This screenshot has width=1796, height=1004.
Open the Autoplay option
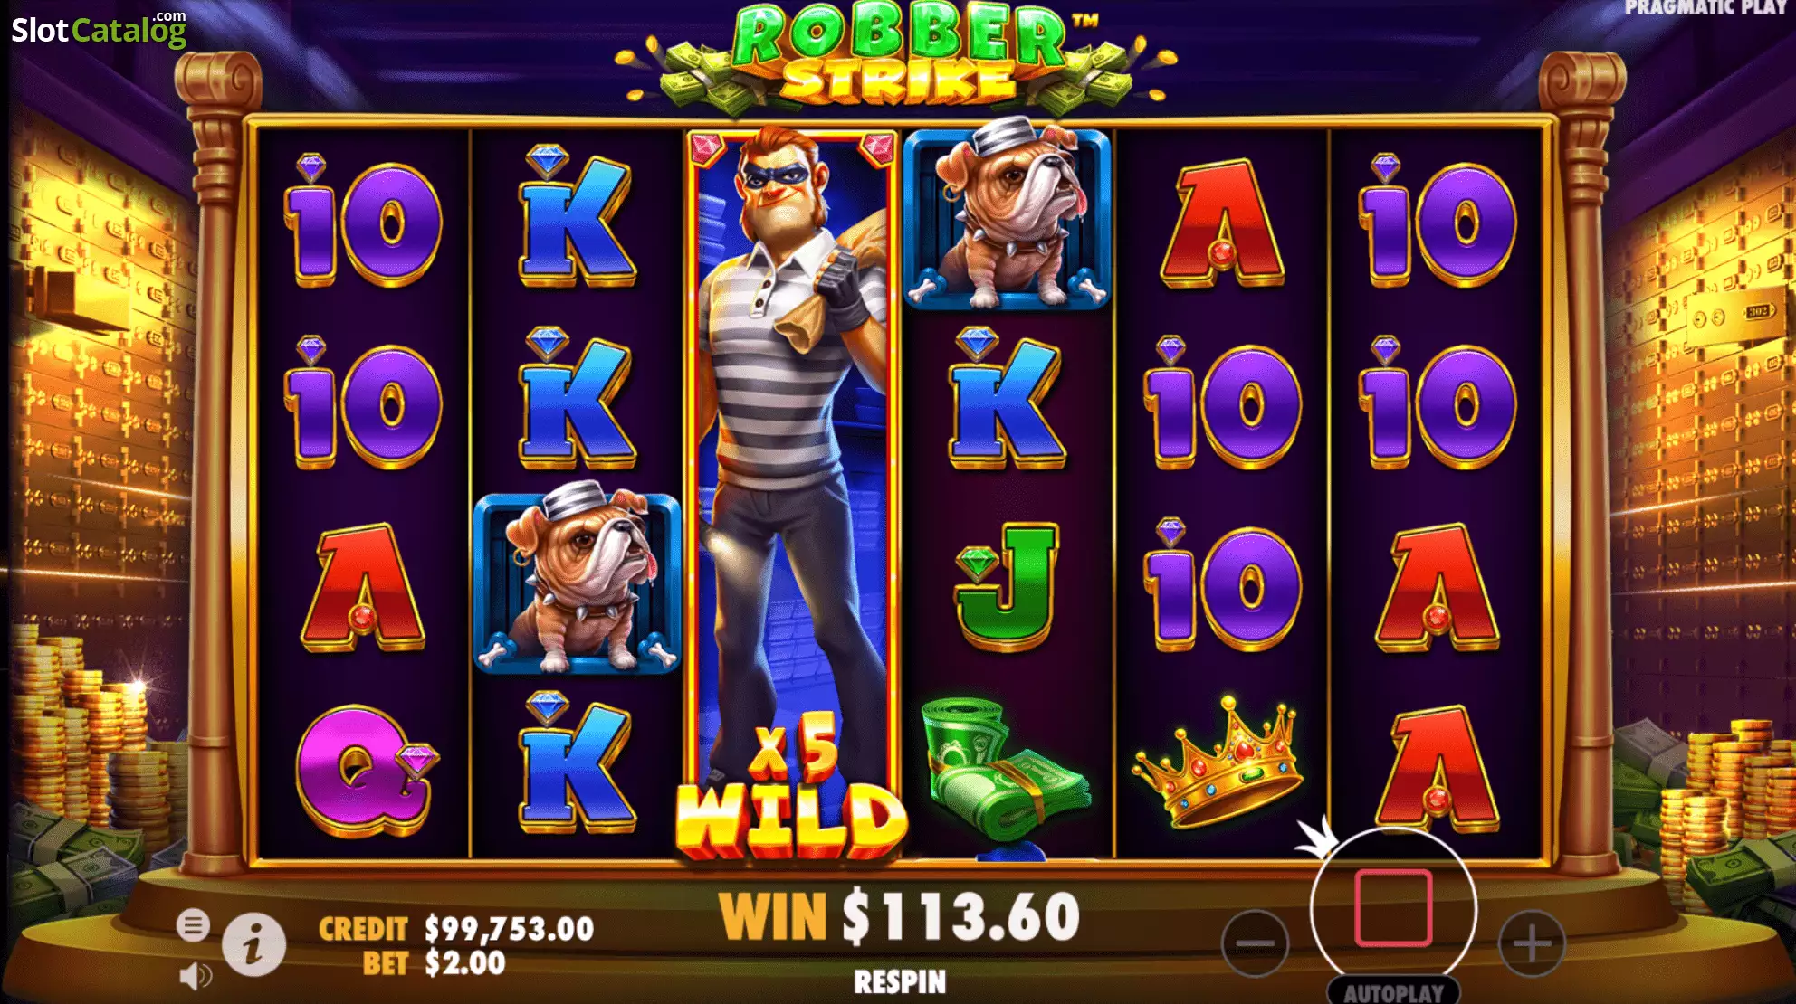point(1393,992)
